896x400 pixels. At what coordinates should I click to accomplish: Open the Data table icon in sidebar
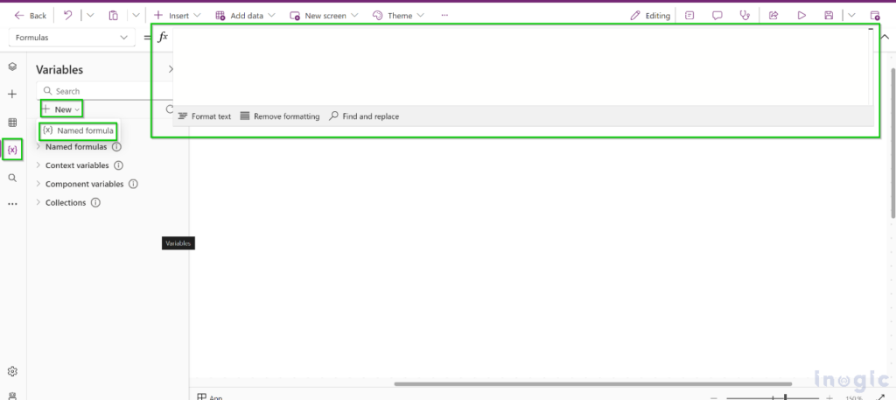click(x=12, y=123)
